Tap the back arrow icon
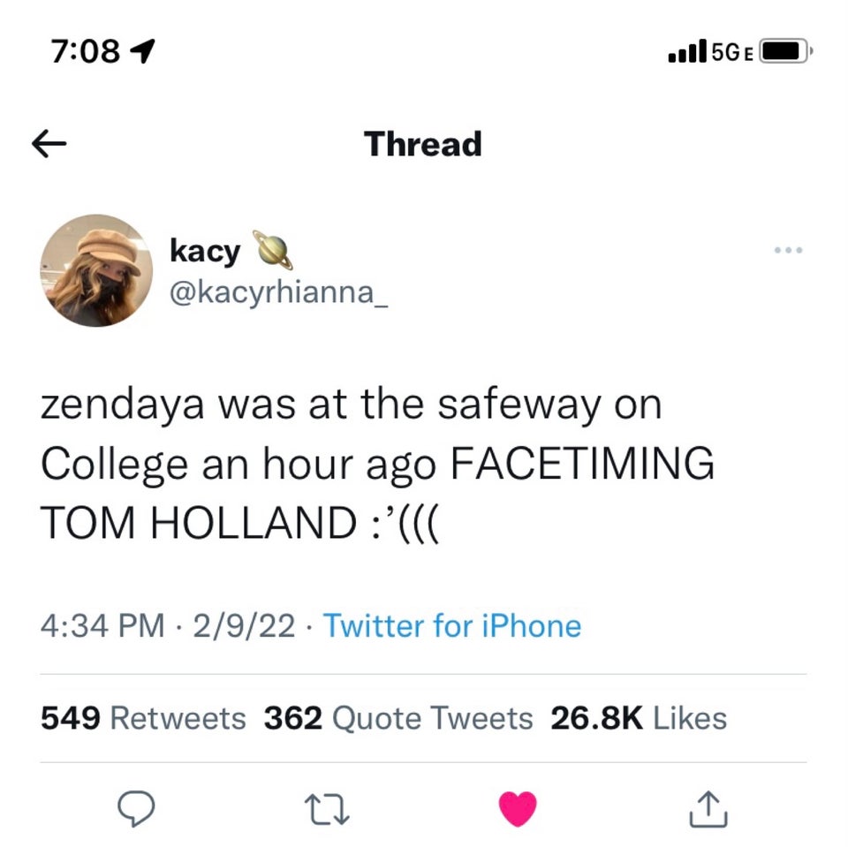 click(49, 144)
